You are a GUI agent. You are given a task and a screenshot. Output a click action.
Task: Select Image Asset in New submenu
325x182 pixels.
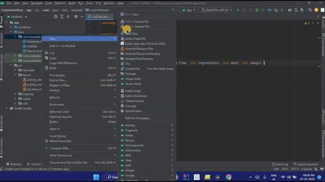(147, 79)
